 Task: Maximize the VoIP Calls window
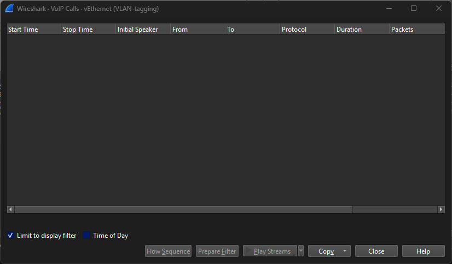414,8
